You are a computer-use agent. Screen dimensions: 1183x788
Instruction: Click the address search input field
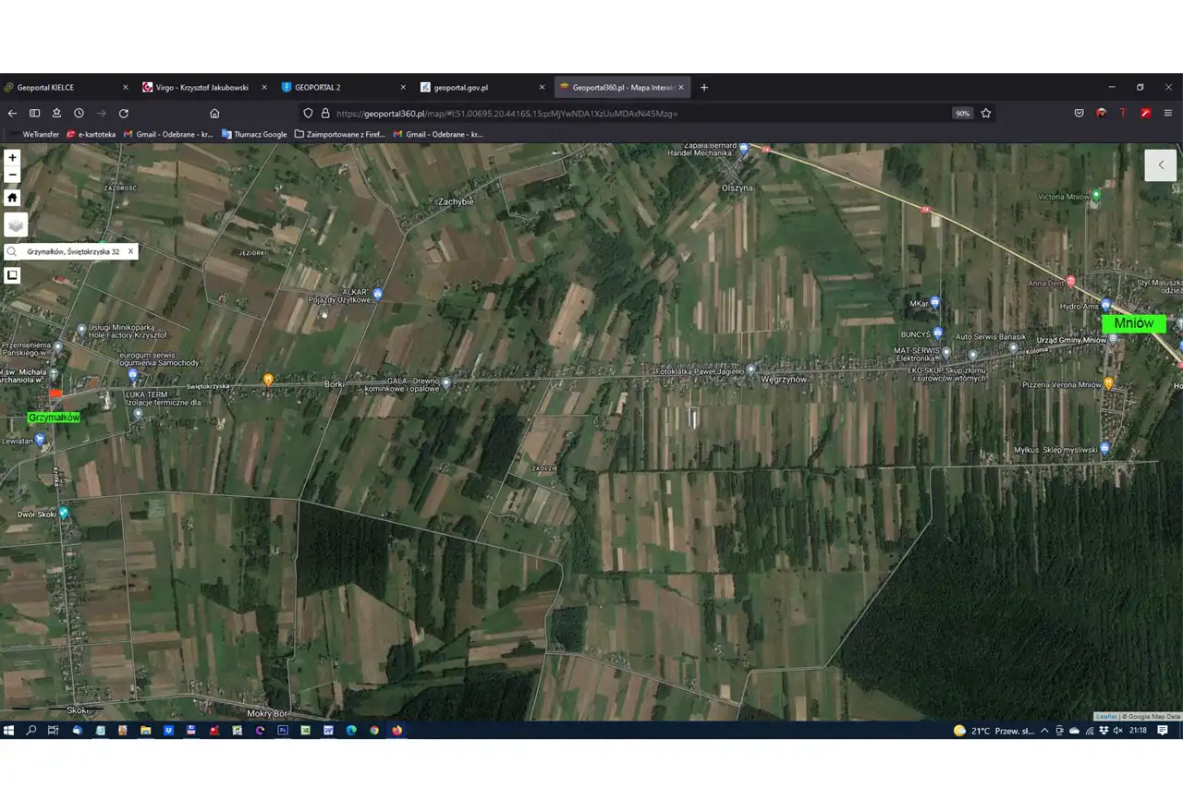tap(74, 251)
